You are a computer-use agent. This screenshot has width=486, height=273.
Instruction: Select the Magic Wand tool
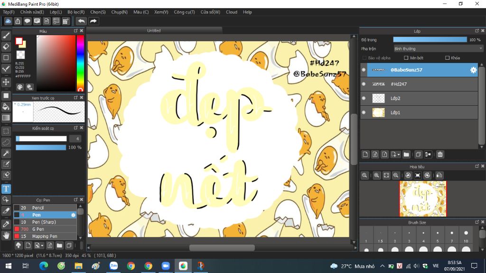pyautogui.click(x=6, y=153)
